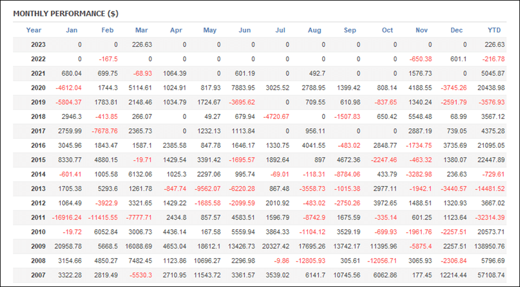Click the 2020 June value 7883.95
Screen dimensions: 520x287
tap(243, 88)
